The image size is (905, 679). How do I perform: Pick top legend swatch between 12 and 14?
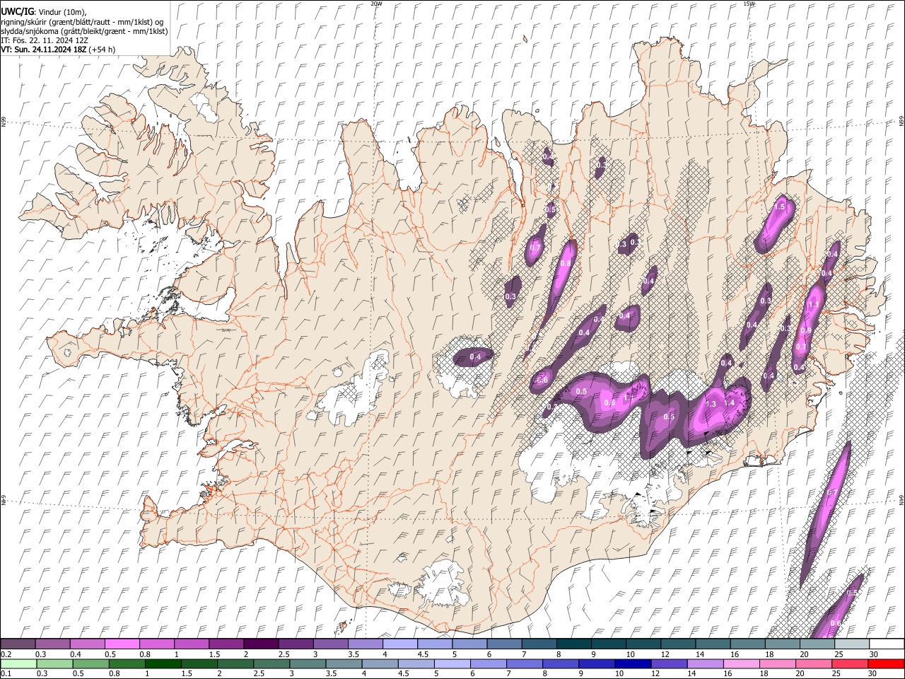(678, 644)
